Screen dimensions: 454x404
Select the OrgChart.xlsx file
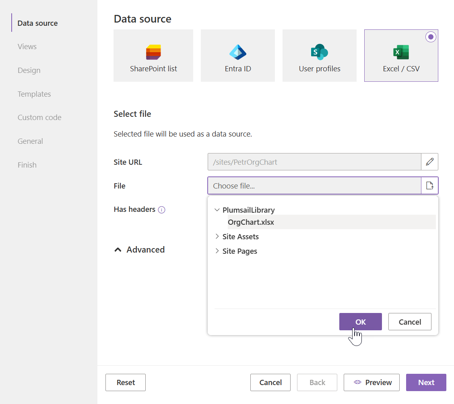[332, 222]
